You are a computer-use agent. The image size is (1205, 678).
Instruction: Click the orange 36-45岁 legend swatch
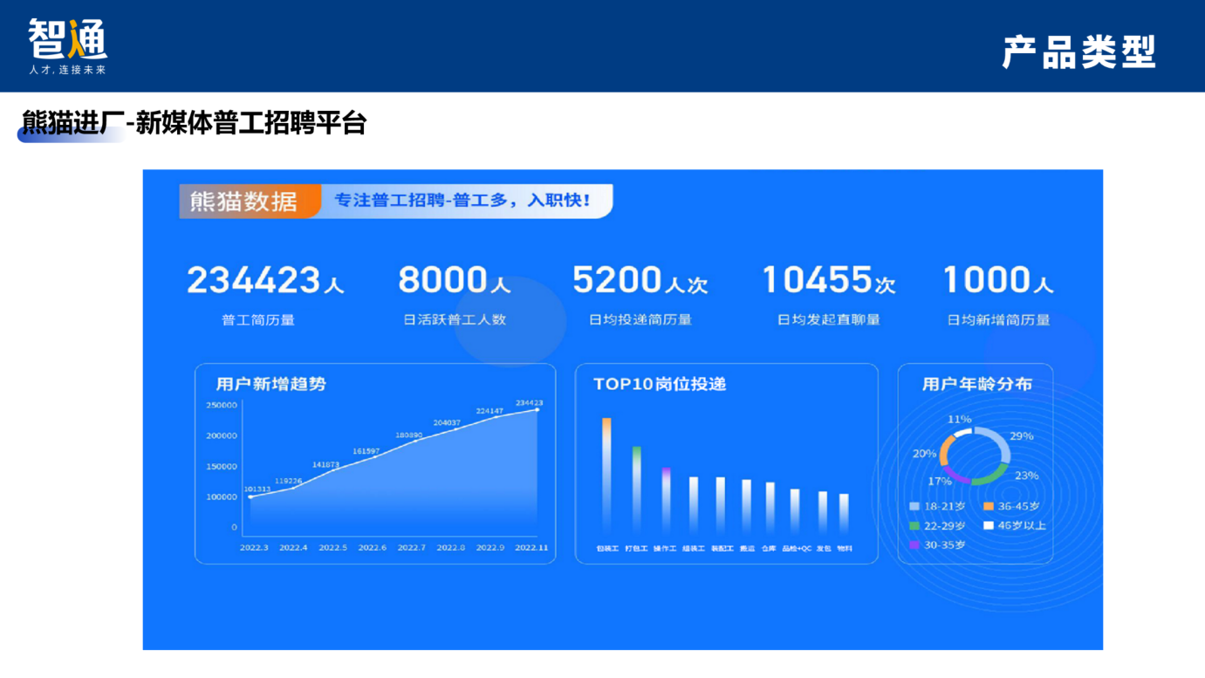tap(989, 506)
